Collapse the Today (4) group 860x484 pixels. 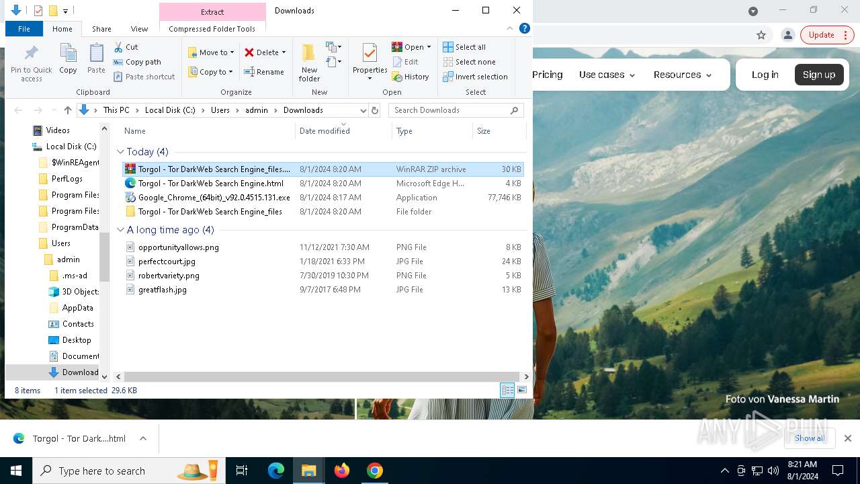pos(120,152)
